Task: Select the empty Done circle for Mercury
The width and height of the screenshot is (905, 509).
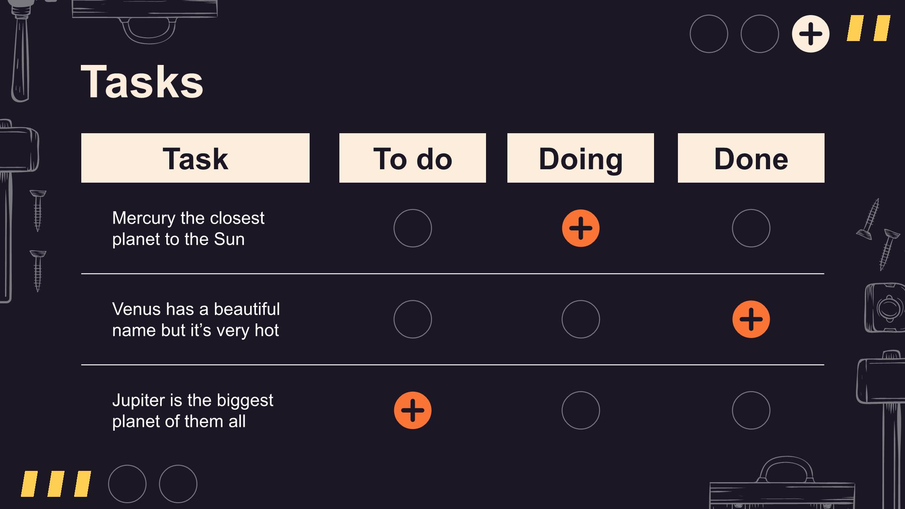Action: coord(751,228)
